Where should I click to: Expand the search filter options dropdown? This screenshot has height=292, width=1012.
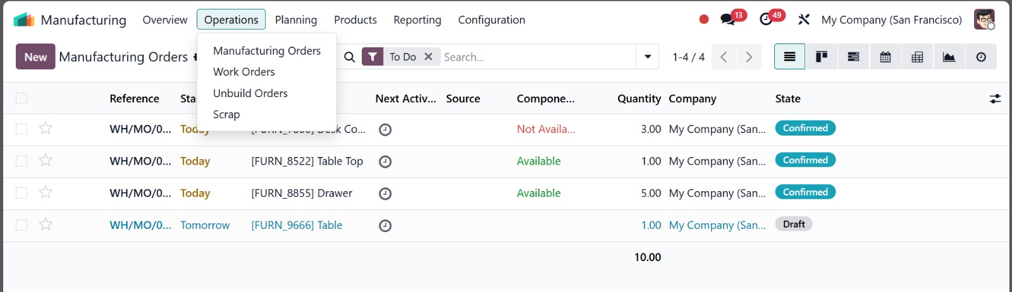[x=648, y=57]
